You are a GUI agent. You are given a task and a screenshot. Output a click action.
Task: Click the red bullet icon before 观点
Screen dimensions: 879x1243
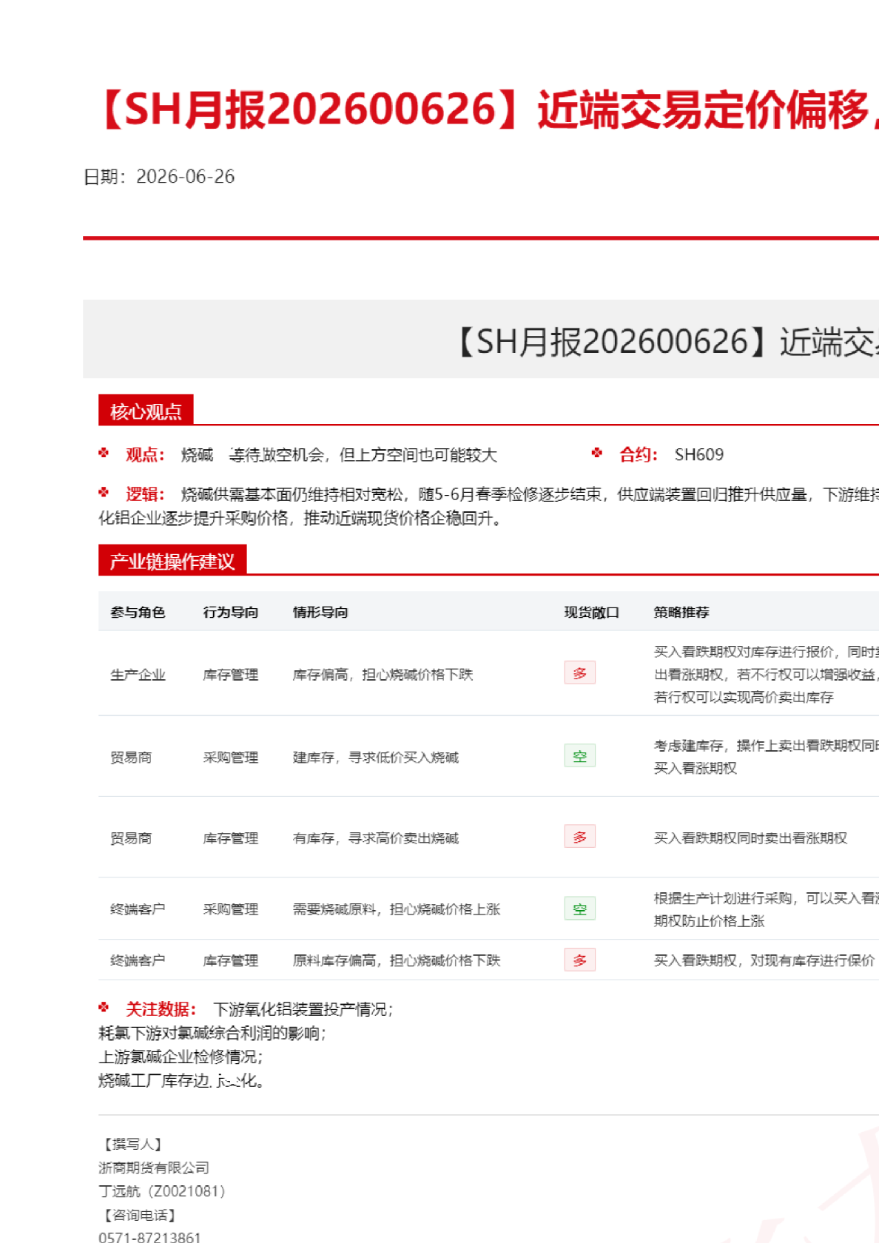104,454
